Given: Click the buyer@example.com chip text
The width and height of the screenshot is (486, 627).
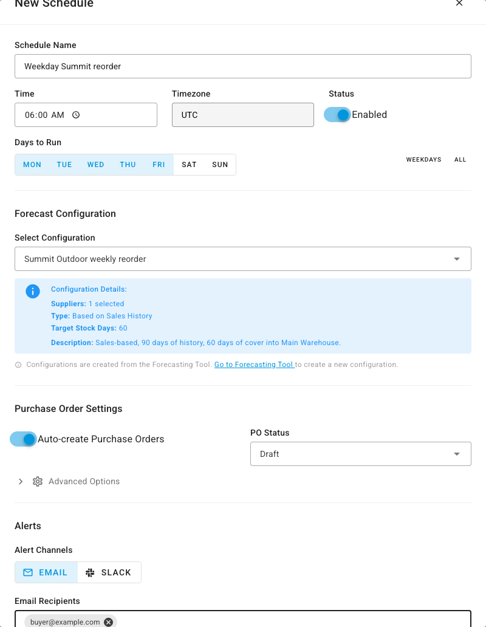Looking at the screenshot, I should pyautogui.click(x=65, y=622).
